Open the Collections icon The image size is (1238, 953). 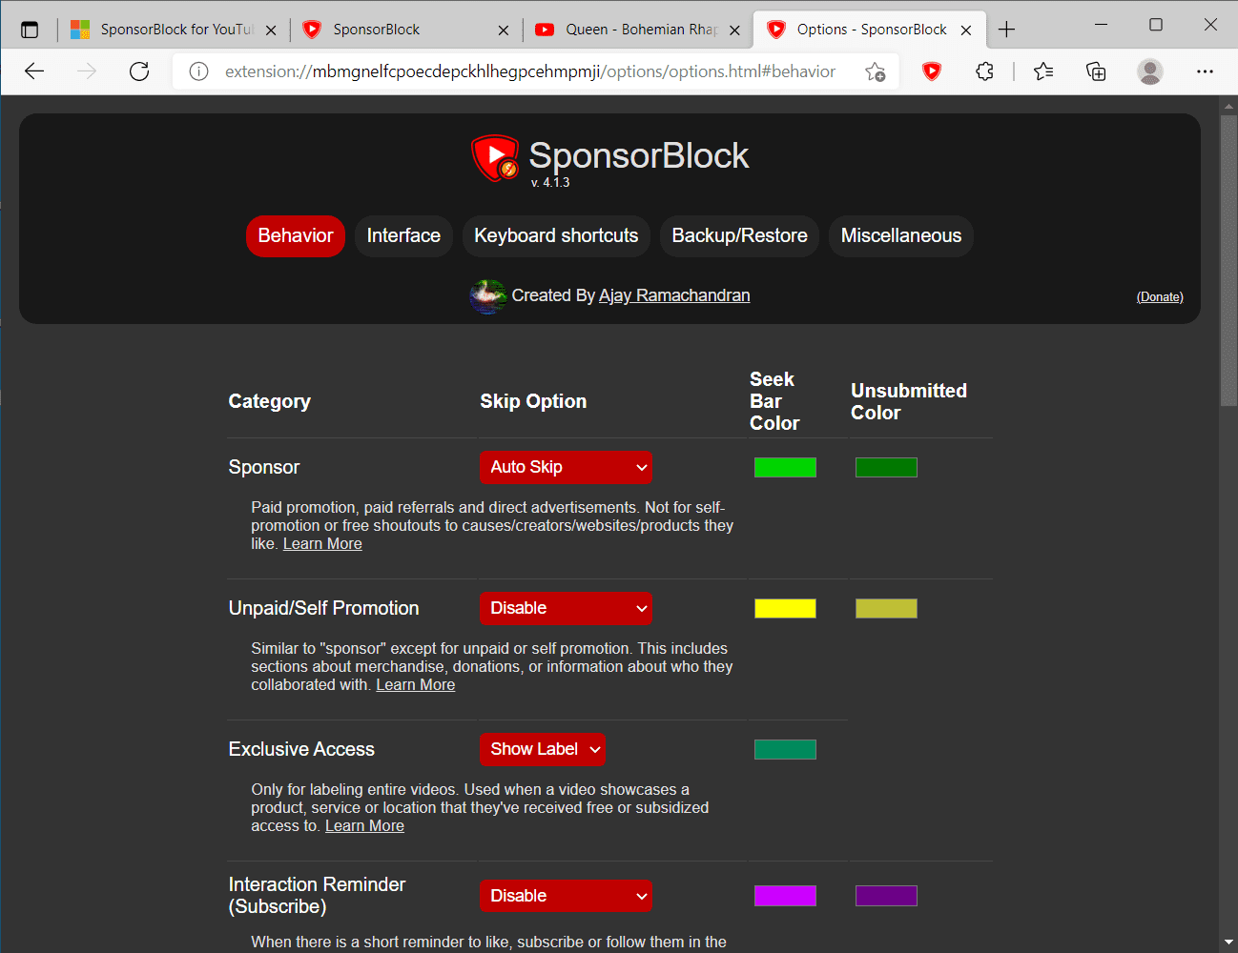1096,71
